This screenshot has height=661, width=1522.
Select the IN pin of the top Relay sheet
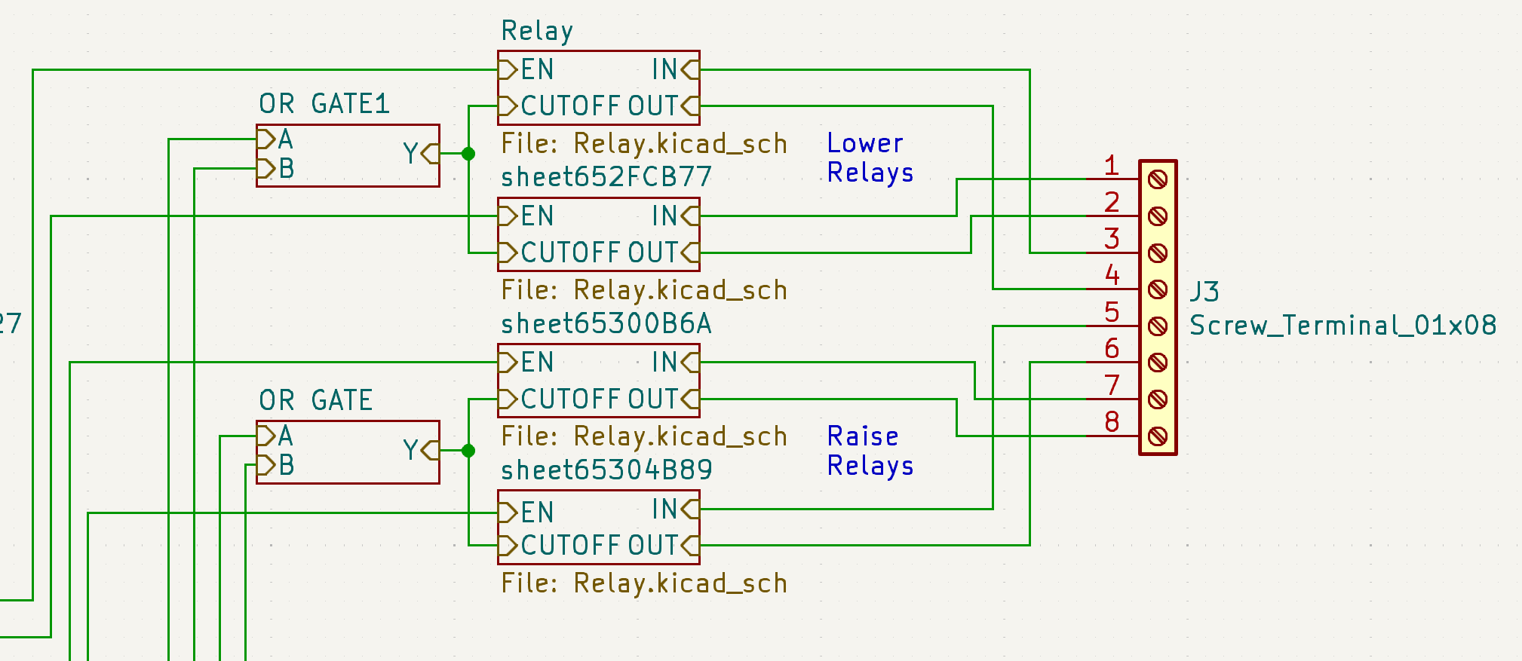click(675, 69)
